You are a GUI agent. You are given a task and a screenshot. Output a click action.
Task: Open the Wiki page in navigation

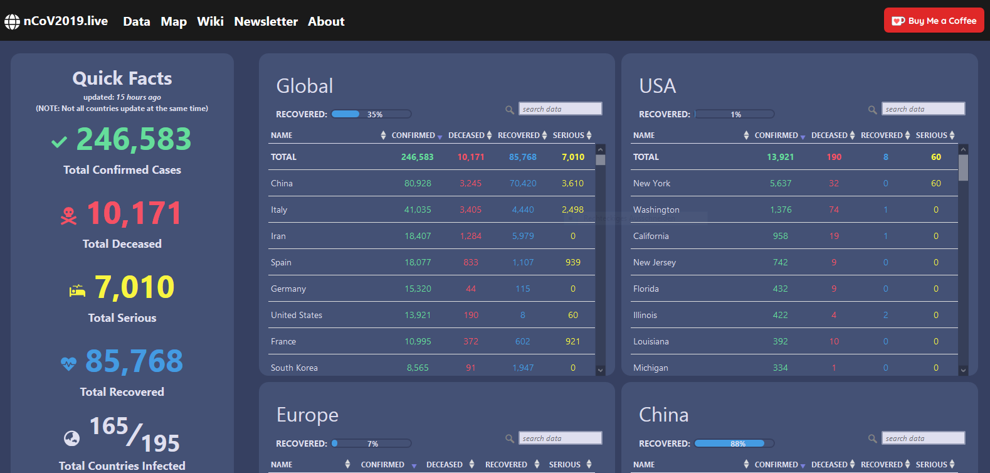(x=210, y=21)
